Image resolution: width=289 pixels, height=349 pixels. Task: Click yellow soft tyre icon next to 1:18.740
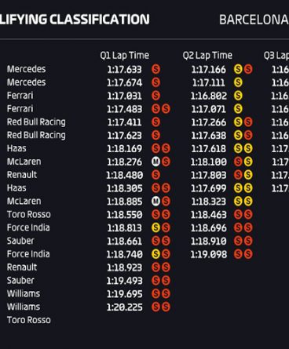coord(155,254)
